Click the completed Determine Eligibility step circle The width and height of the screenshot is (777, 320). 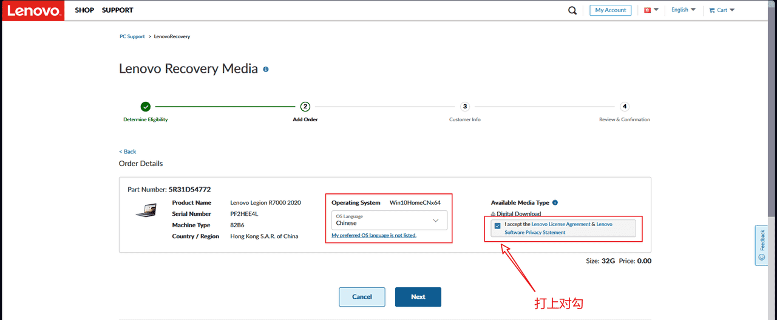click(x=146, y=107)
